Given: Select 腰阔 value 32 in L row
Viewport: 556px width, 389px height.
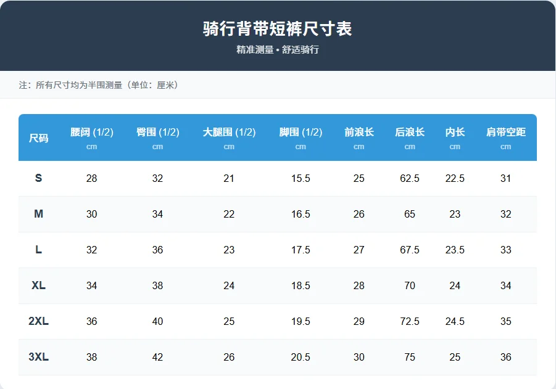Looking at the screenshot, I should click(x=91, y=250).
